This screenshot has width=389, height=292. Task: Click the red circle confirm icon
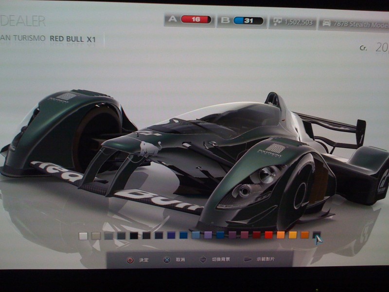[130, 260]
